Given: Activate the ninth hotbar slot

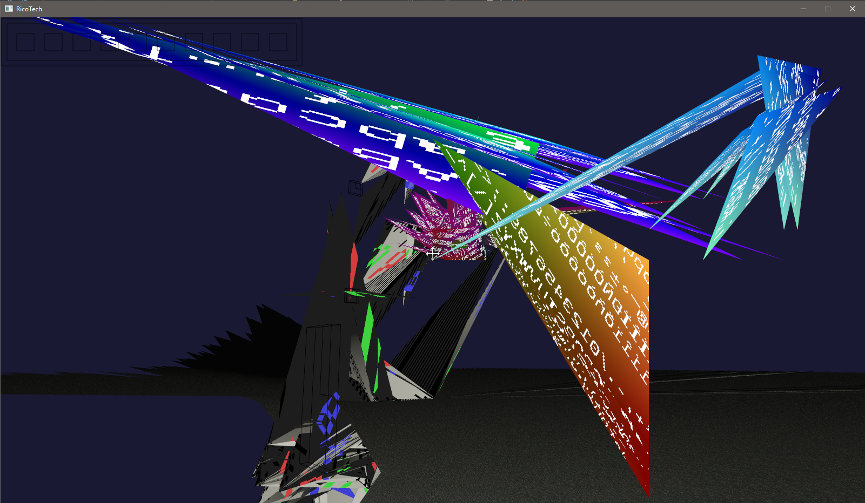Looking at the screenshot, I should click(x=250, y=42).
